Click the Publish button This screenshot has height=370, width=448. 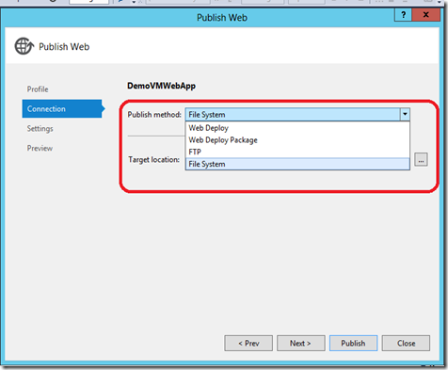353,344
